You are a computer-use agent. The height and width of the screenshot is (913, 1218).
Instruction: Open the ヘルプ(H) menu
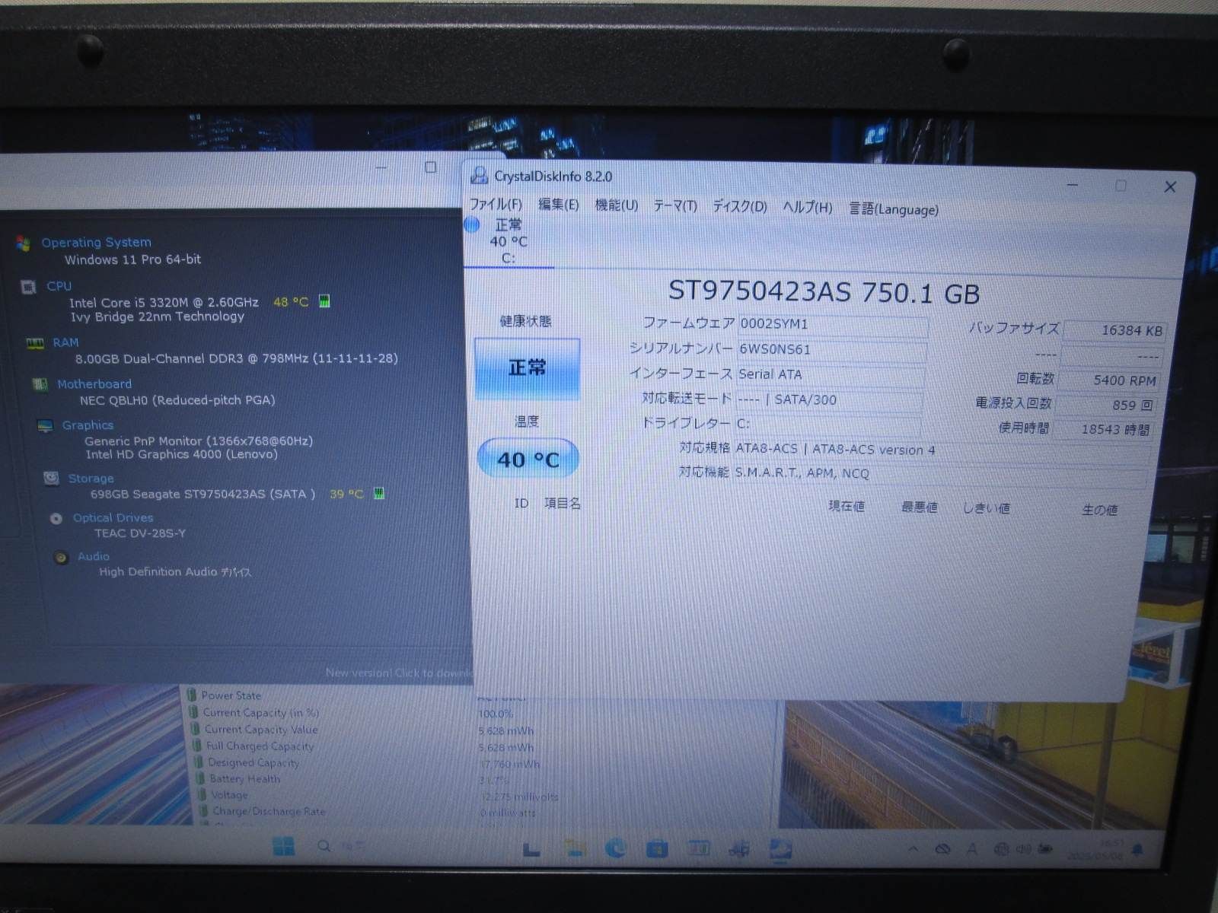807,208
